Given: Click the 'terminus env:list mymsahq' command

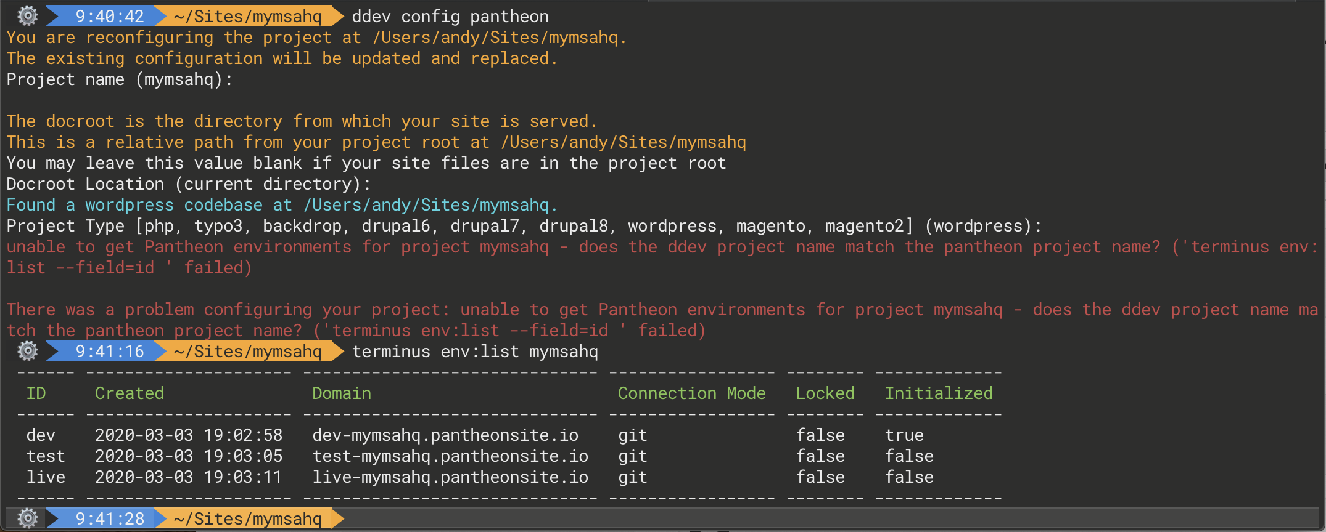Looking at the screenshot, I should [x=475, y=351].
